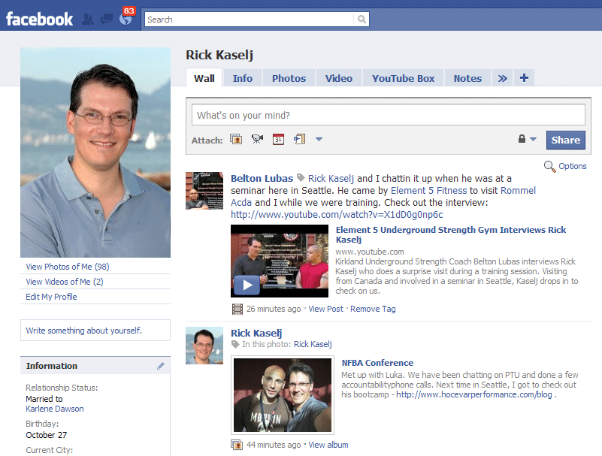Image resolution: width=602 pixels, height=456 pixels.
Task: Play the interview video thumbnail
Action: click(280, 261)
